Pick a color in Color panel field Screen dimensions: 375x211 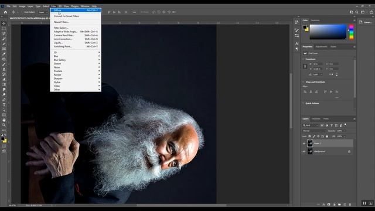328,32
